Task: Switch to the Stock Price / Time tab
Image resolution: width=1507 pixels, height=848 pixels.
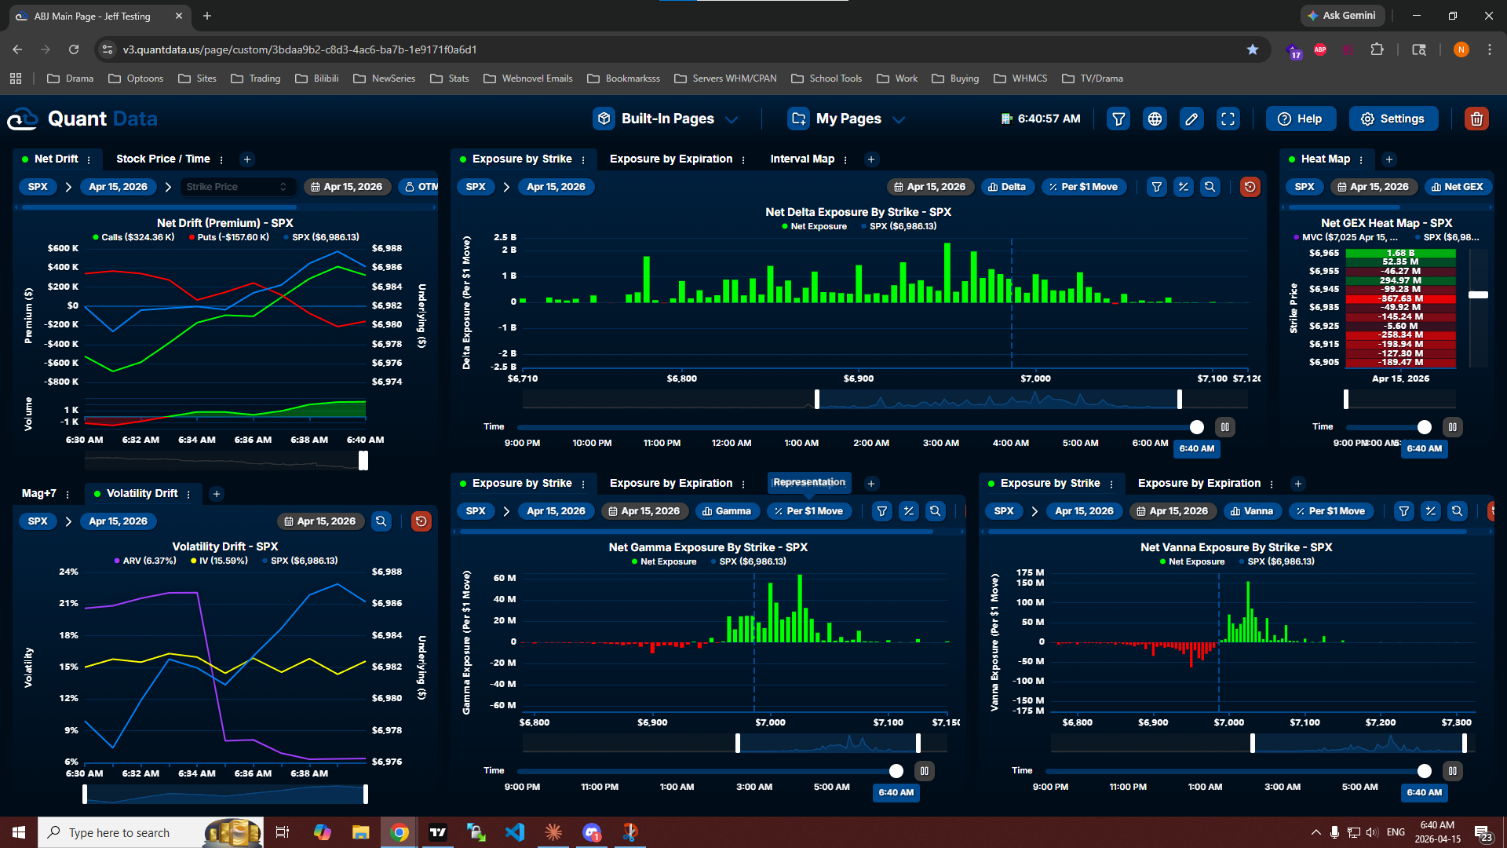Action: coord(162,159)
